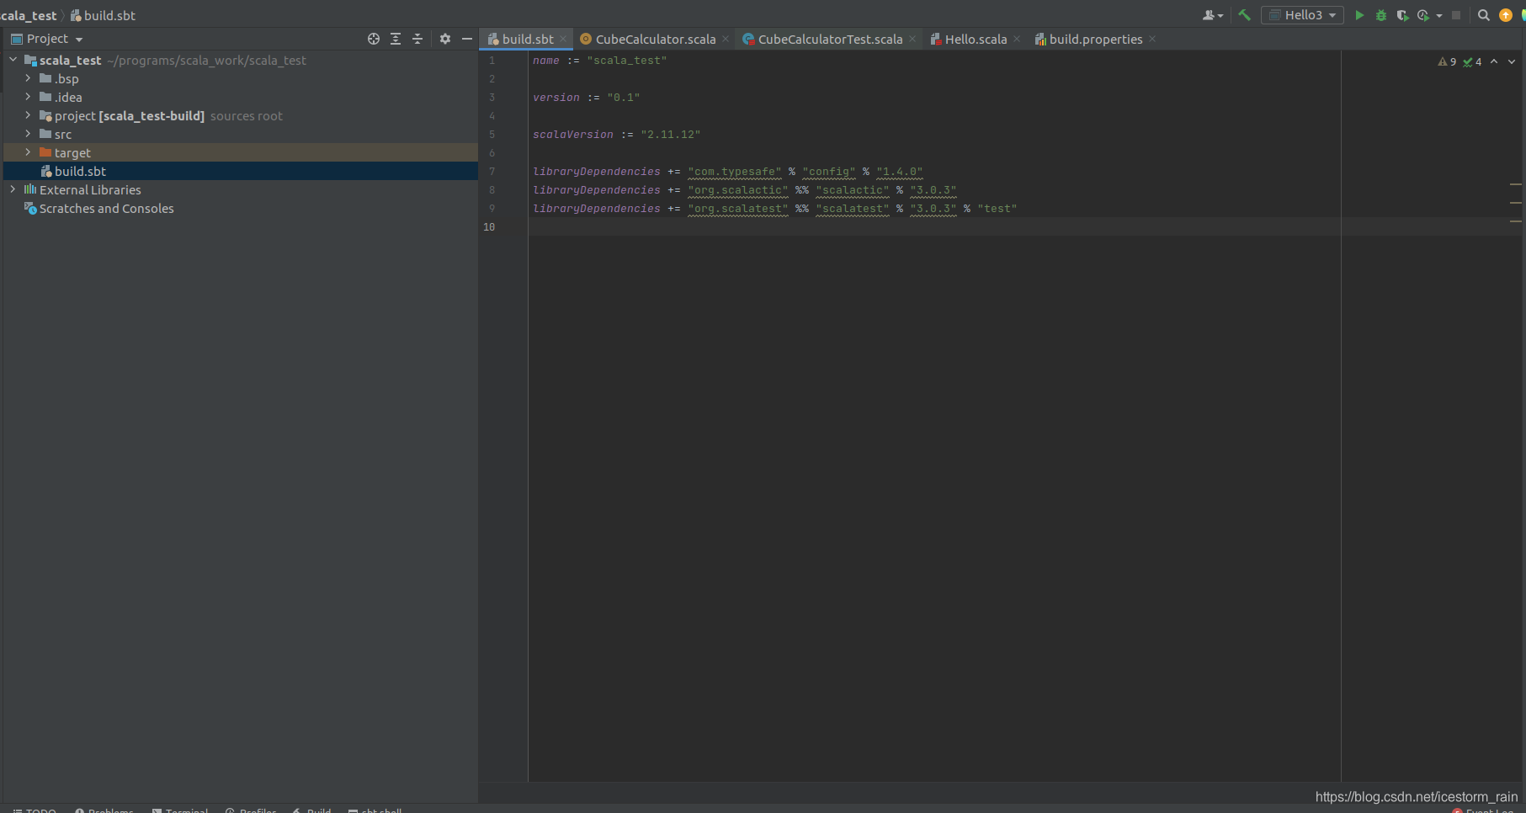Click the typos count indicator showing 4
This screenshot has width=1526, height=813.
tap(1473, 61)
